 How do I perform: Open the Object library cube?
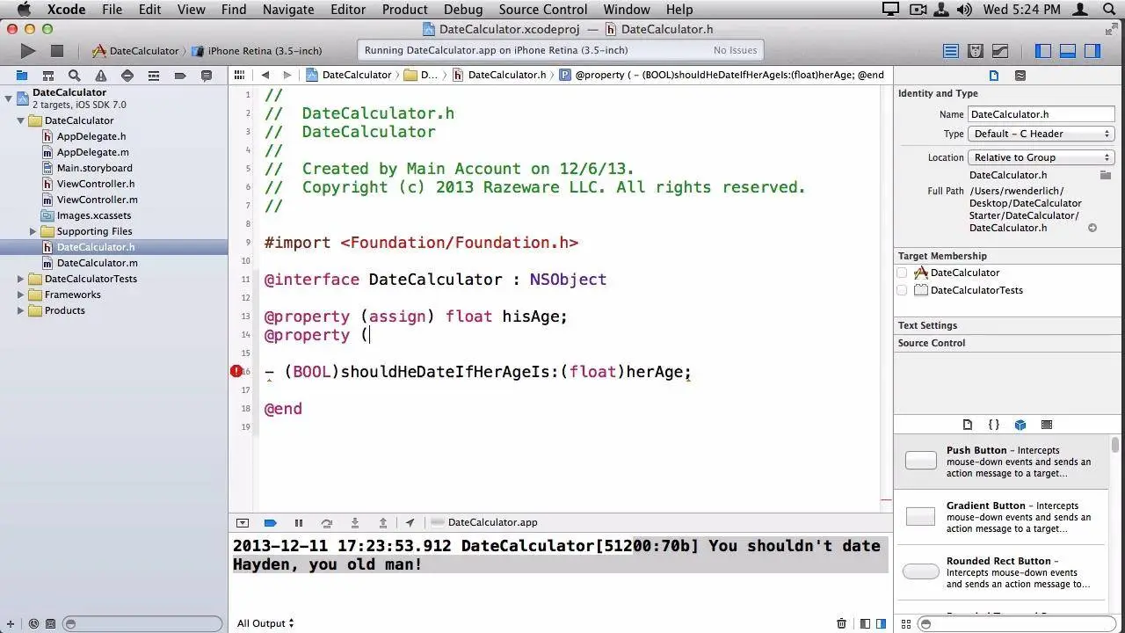pyautogui.click(x=1020, y=425)
